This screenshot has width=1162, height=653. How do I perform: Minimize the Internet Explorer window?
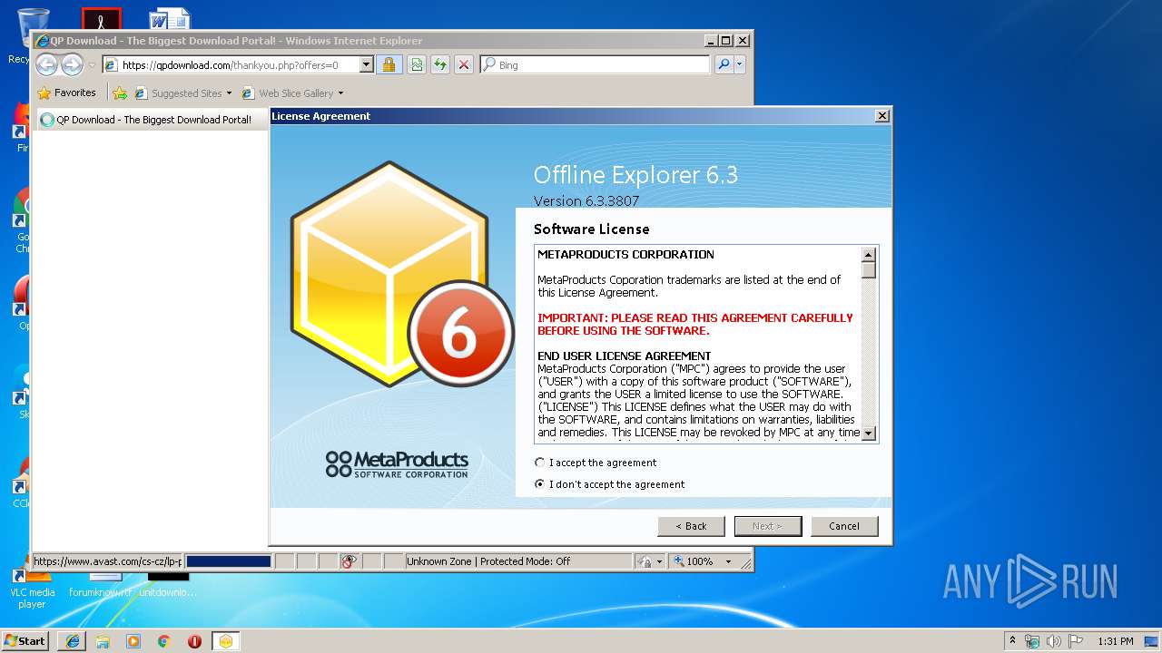coord(709,41)
